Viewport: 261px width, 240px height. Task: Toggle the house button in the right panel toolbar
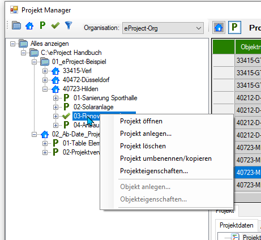[x=219, y=28]
